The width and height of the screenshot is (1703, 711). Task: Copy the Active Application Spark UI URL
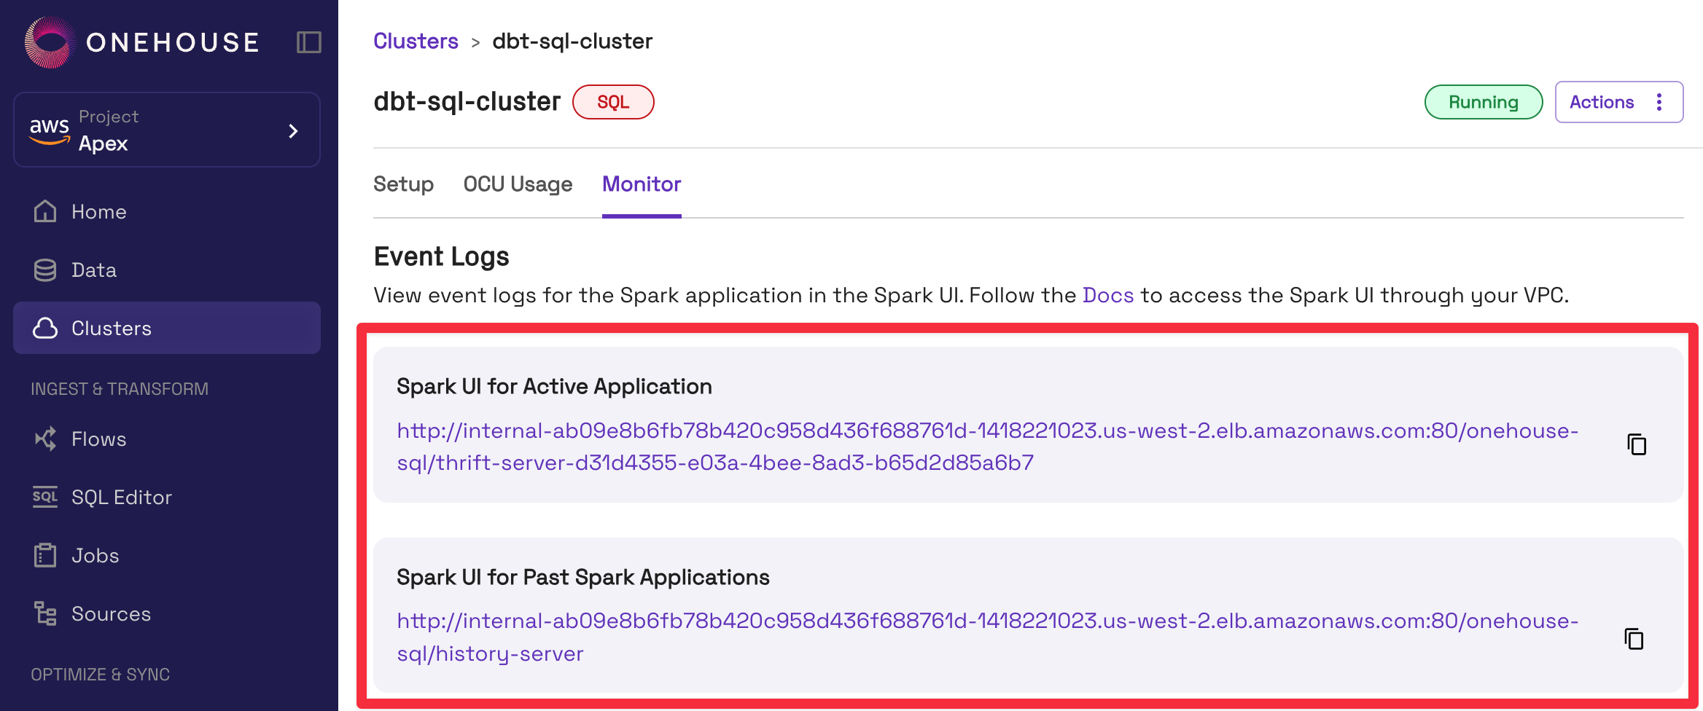point(1637,444)
